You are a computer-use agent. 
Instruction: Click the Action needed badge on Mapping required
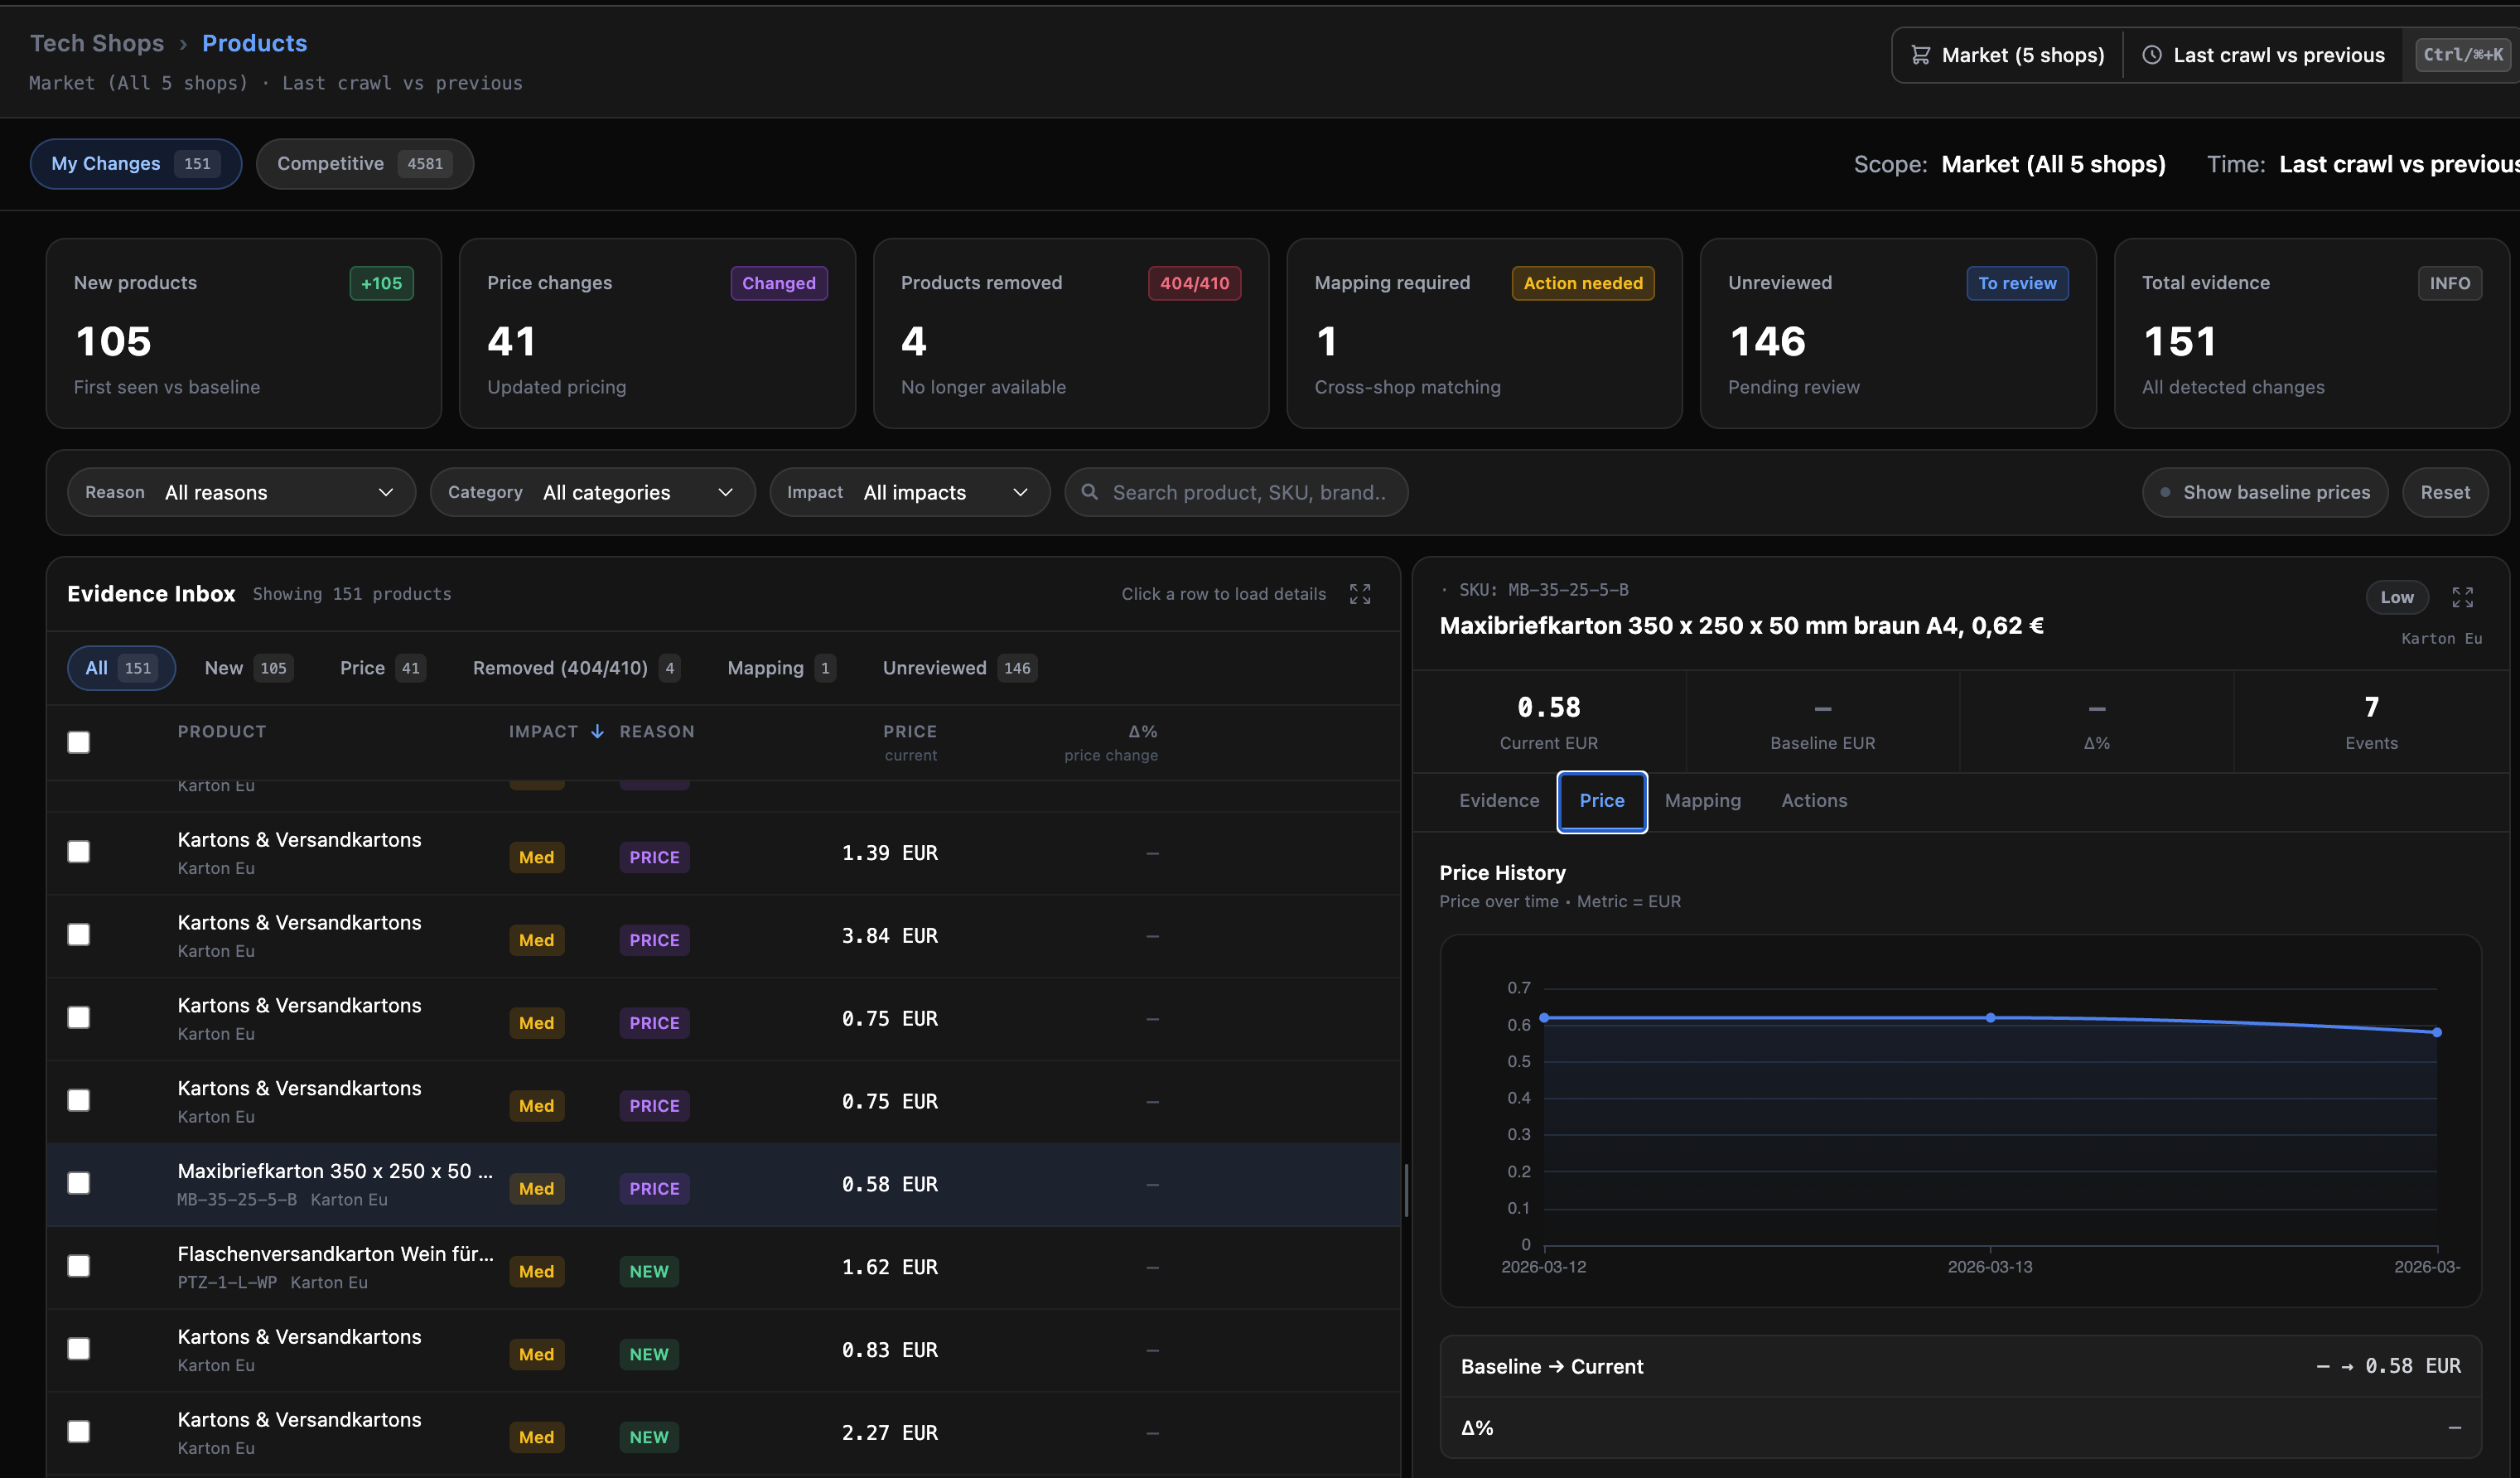click(1582, 283)
